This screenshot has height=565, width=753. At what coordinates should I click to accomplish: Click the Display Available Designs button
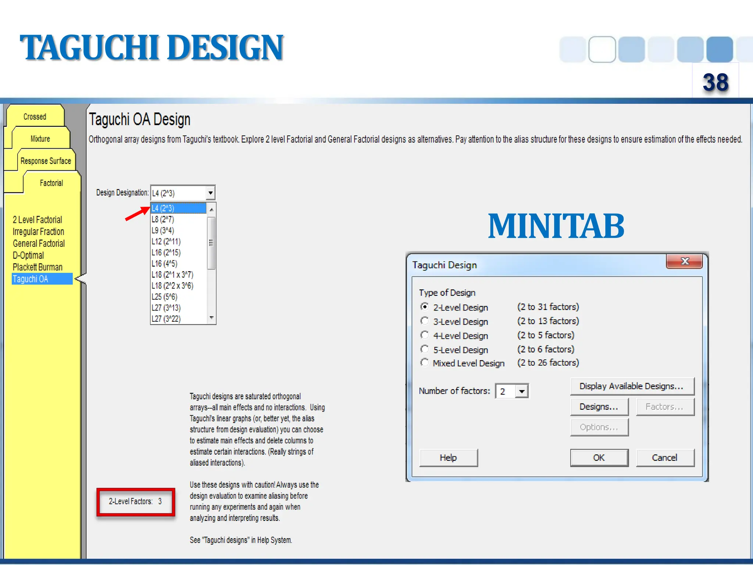tap(632, 386)
